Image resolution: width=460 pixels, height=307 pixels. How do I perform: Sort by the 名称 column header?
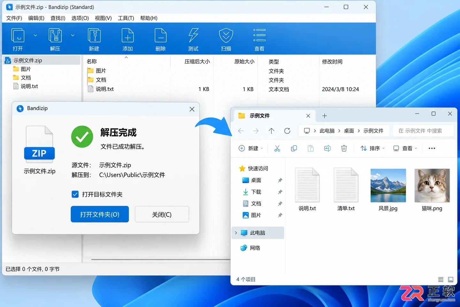[x=92, y=61]
